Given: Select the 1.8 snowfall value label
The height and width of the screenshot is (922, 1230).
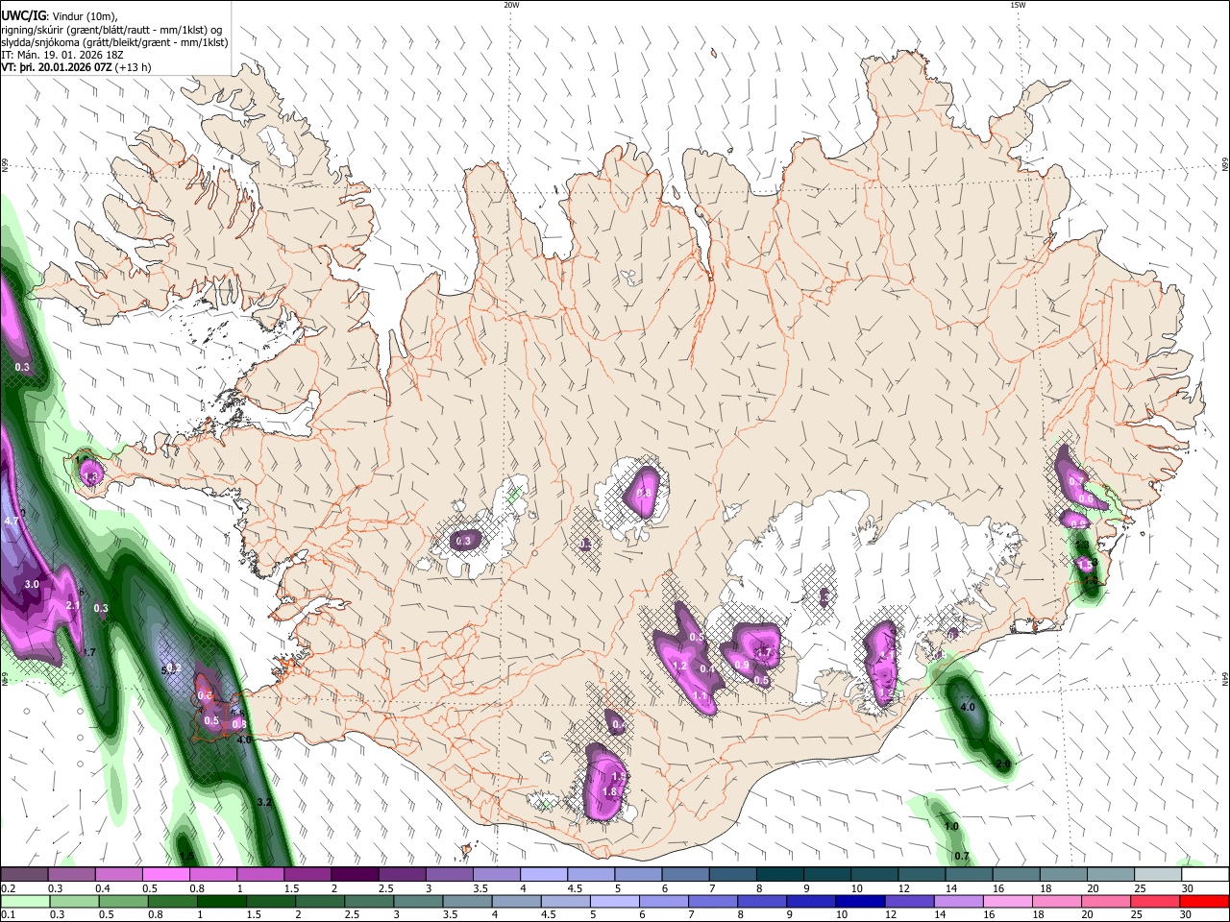Looking at the screenshot, I should click(x=609, y=791).
